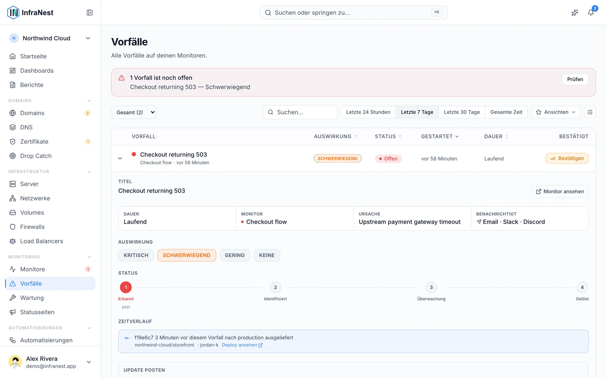Open the table filter settings icon
606x378 pixels.
coord(590,112)
